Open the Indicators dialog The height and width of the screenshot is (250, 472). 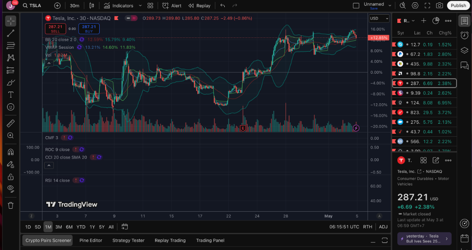[118, 5]
